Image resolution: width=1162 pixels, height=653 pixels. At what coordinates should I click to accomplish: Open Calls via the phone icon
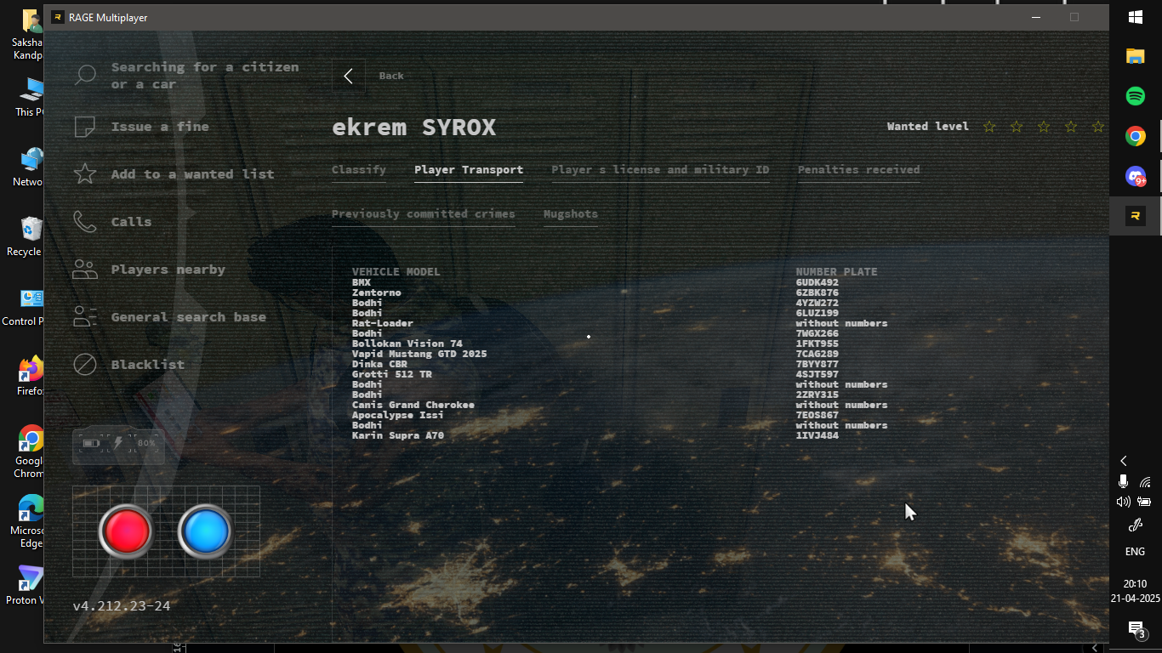click(x=85, y=222)
